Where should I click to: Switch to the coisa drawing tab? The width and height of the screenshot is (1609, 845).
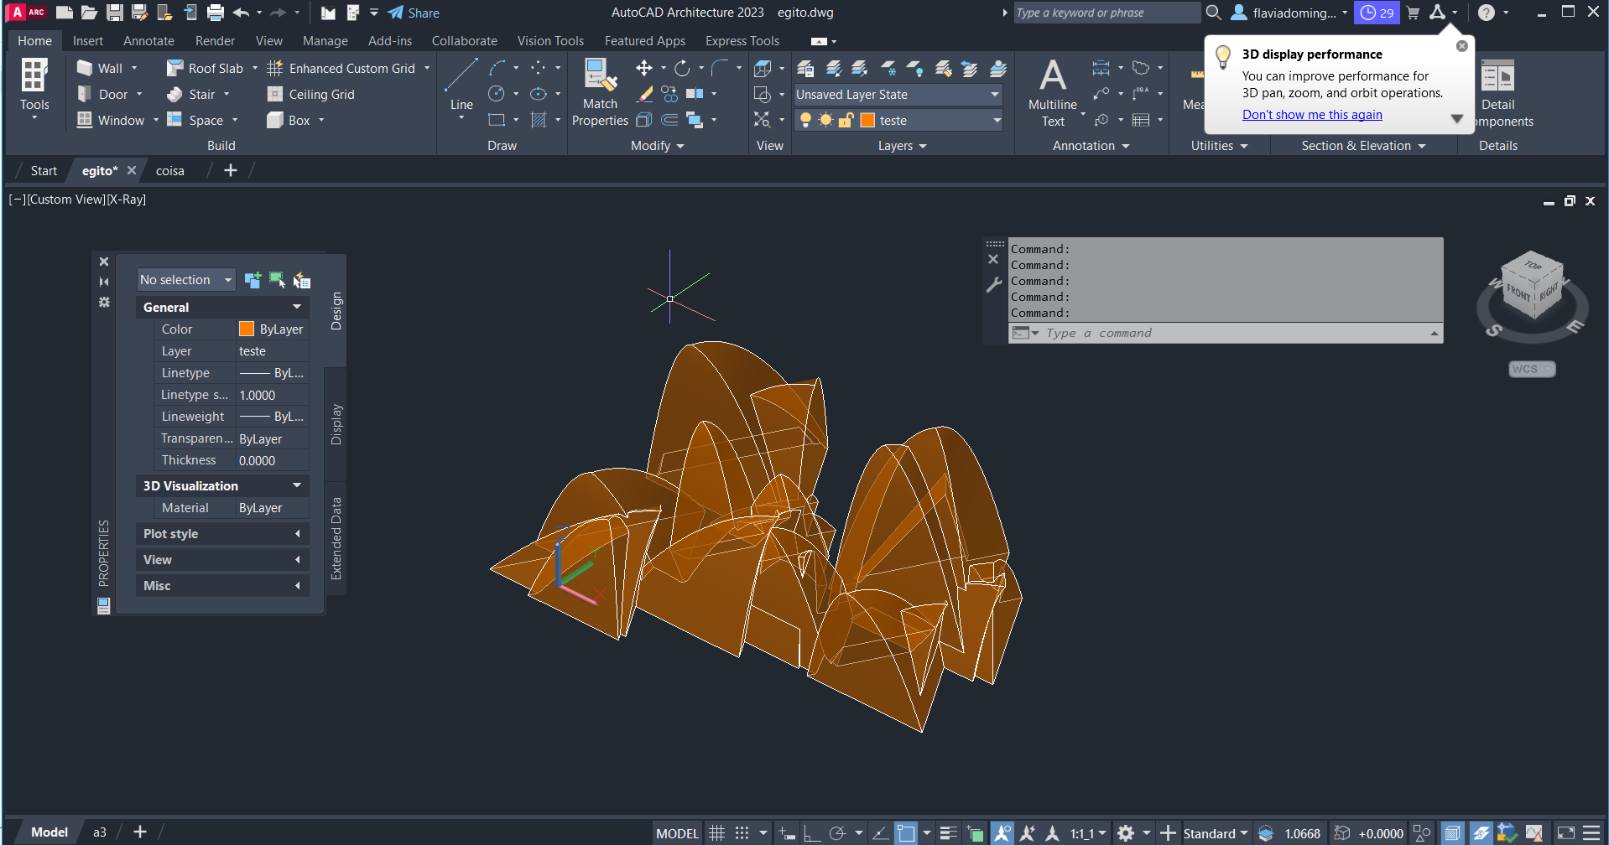[169, 171]
